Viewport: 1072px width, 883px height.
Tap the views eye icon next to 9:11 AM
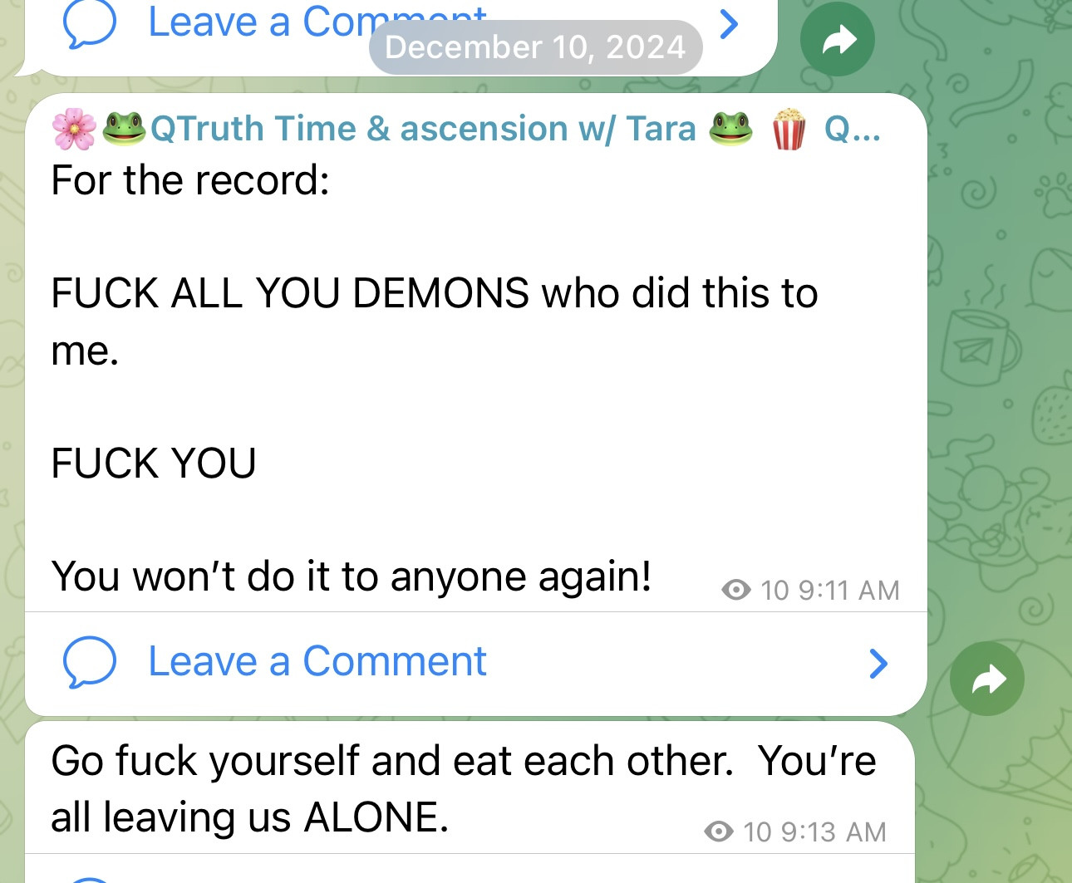point(736,590)
